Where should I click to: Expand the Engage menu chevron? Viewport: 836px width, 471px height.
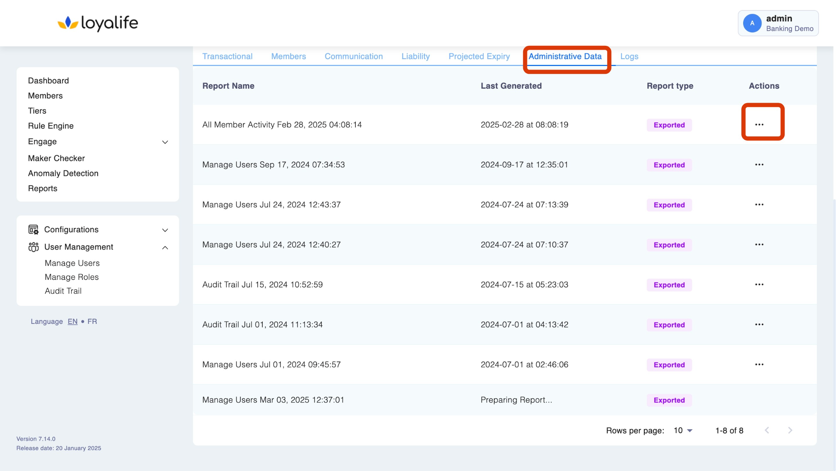click(x=165, y=142)
